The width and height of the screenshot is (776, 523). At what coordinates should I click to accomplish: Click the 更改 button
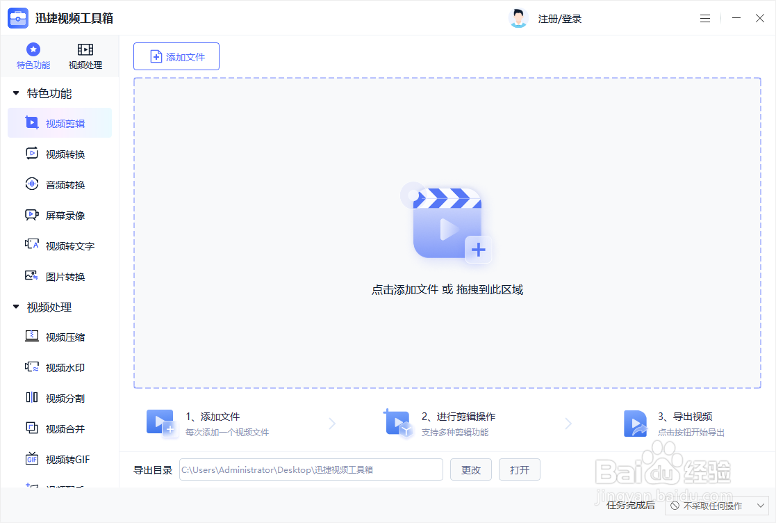point(470,469)
